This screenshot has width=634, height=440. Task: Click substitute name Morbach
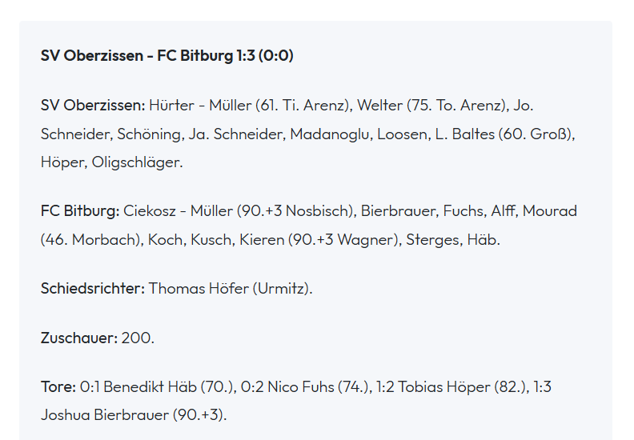[x=106, y=240]
